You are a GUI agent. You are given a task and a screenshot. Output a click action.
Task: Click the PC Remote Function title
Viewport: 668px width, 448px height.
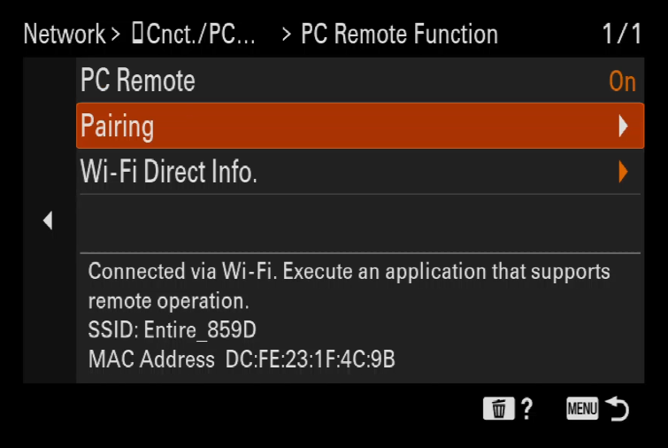coord(399,34)
